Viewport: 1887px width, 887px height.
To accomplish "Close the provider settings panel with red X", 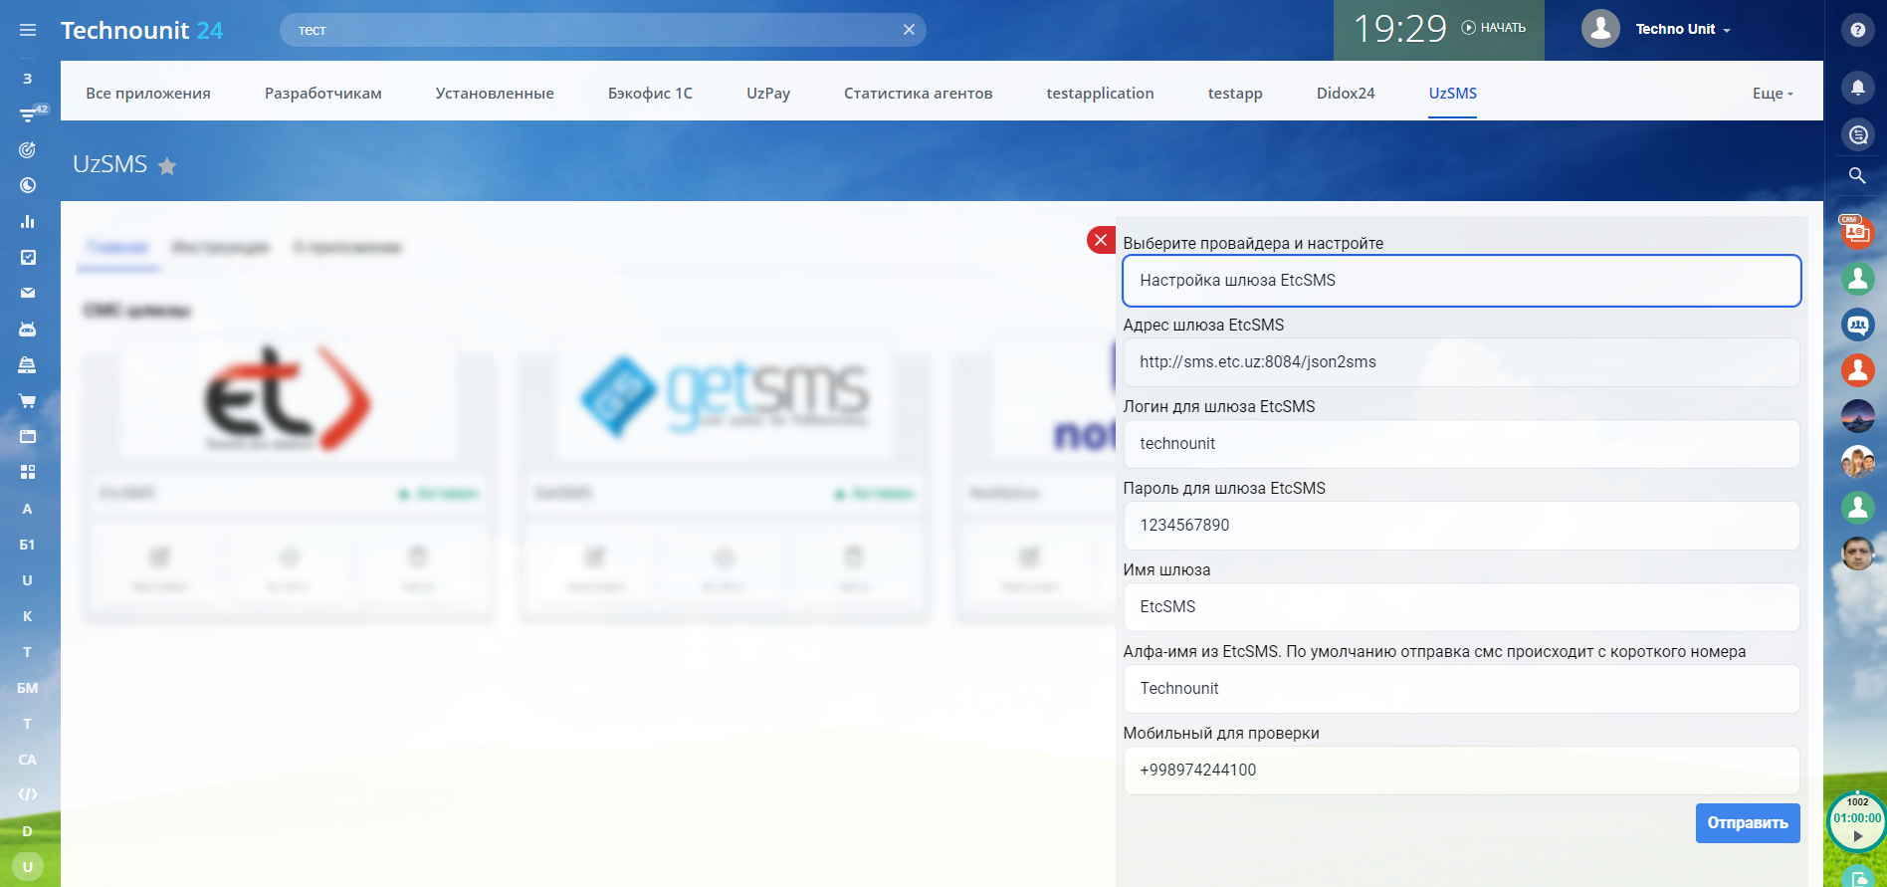I will (1101, 240).
